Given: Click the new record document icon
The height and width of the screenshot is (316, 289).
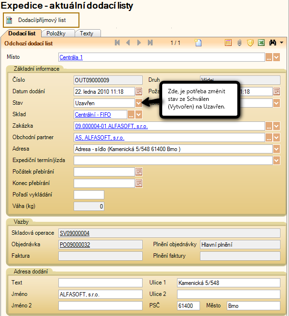Looking at the screenshot, I should (x=199, y=43).
